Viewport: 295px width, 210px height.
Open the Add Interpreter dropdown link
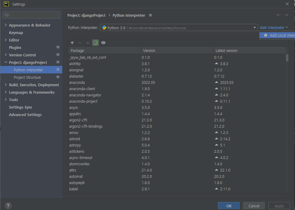pos(274,28)
